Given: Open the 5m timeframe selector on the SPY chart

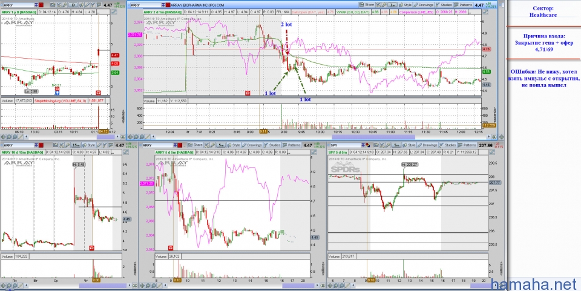Looking at the screenshot, I should 396,145.
